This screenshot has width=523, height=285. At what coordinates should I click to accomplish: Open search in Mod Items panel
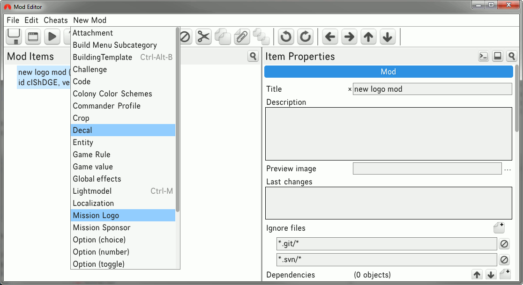[253, 57]
